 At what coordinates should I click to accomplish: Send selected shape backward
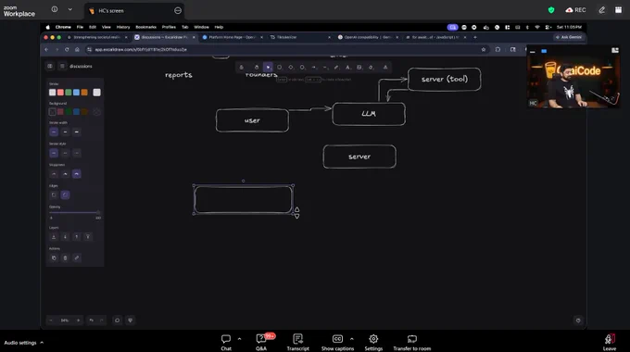click(x=65, y=237)
